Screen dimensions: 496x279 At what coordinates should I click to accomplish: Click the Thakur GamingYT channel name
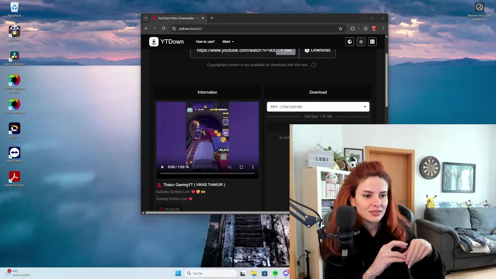pos(194,184)
